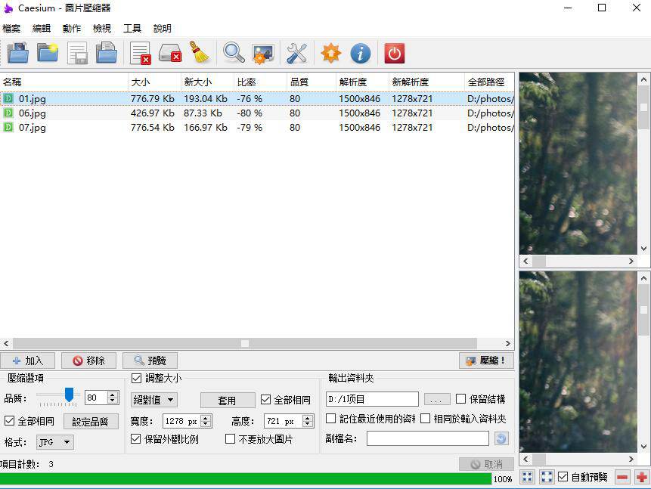Enable 記住最近使用的資料夾 checkbox
This screenshot has height=489, width=651.
click(x=331, y=419)
